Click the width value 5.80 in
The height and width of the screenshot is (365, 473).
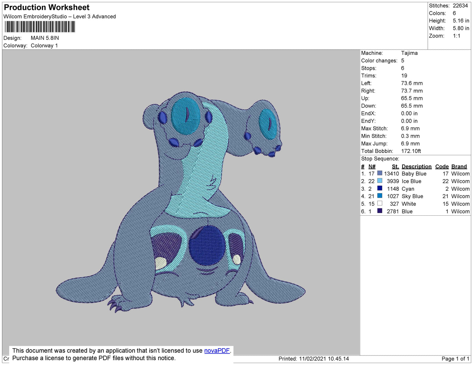(x=461, y=28)
